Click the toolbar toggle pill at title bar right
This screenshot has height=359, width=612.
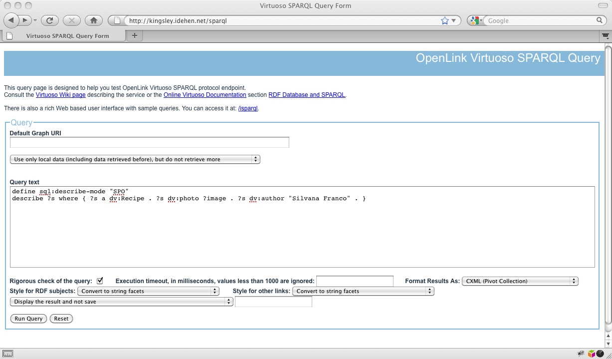coord(602,6)
